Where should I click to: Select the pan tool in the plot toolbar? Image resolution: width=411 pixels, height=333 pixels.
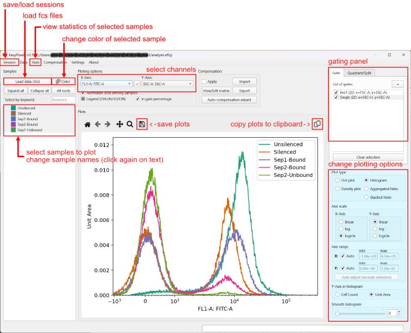(119, 124)
